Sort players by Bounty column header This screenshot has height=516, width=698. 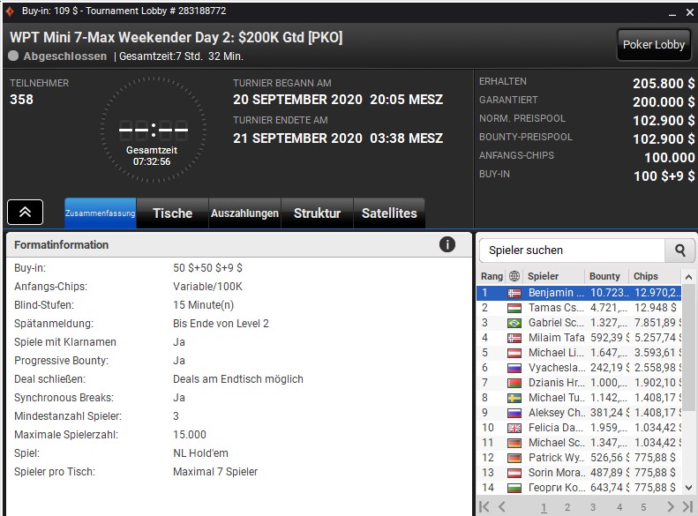[x=604, y=276]
